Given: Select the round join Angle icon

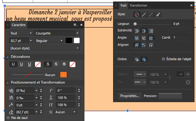Looking at the screenshot, I should pyautogui.click(x=137, y=38).
